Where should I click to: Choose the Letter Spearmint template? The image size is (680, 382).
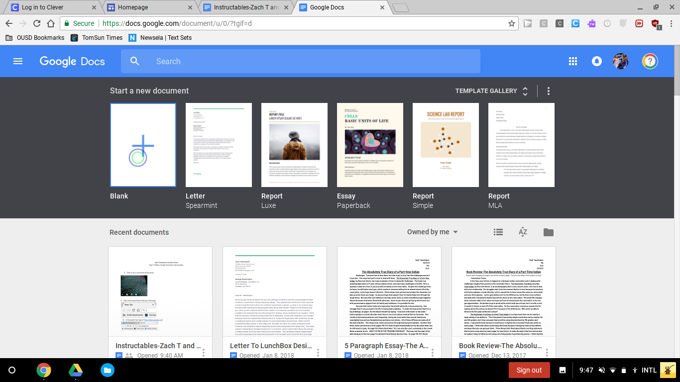[219, 145]
